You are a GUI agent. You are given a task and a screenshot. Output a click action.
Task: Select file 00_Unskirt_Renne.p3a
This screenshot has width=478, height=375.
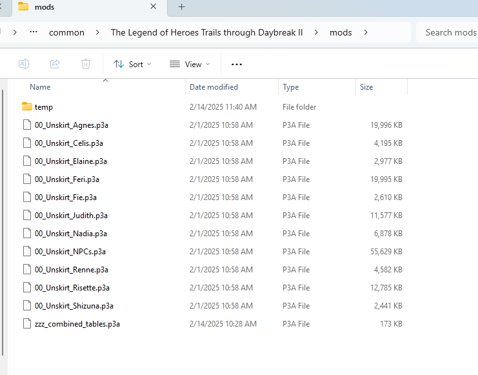[x=72, y=270]
